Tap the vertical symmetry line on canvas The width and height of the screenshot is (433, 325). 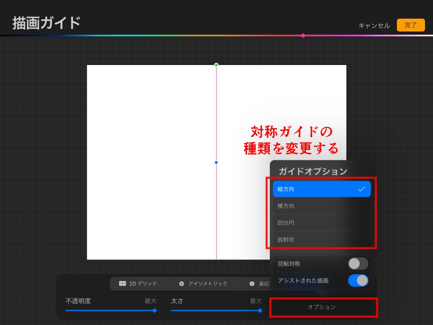[x=216, y=217]
